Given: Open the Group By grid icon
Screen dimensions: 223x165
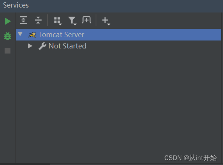Looking at the screenshot, I should click(x=58, y=21).
